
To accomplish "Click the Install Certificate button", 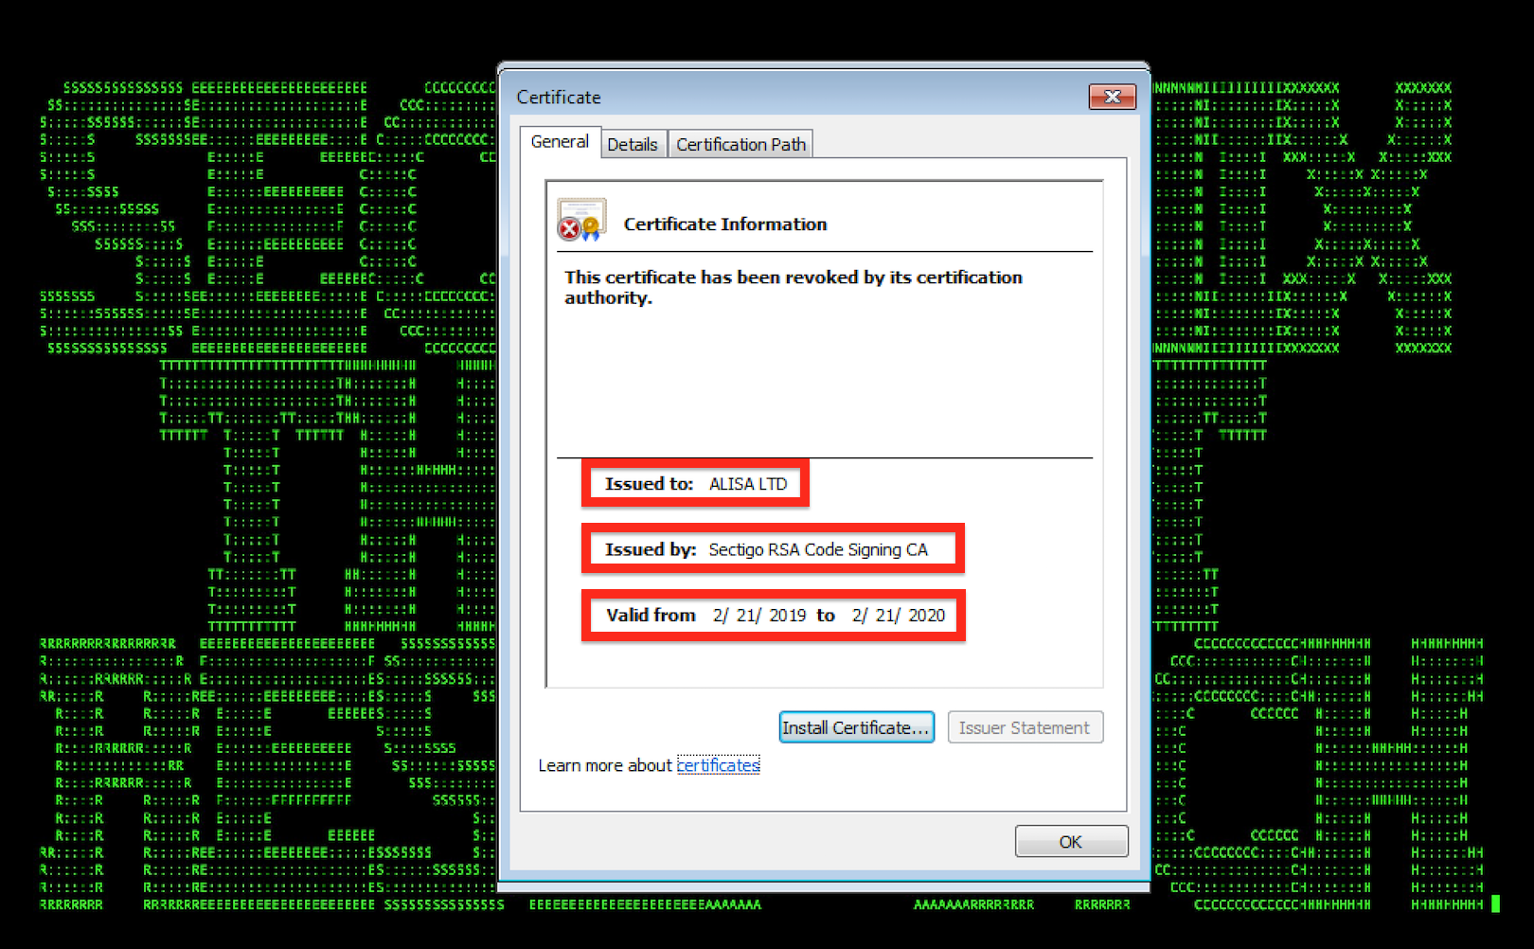I will [856, 727].
